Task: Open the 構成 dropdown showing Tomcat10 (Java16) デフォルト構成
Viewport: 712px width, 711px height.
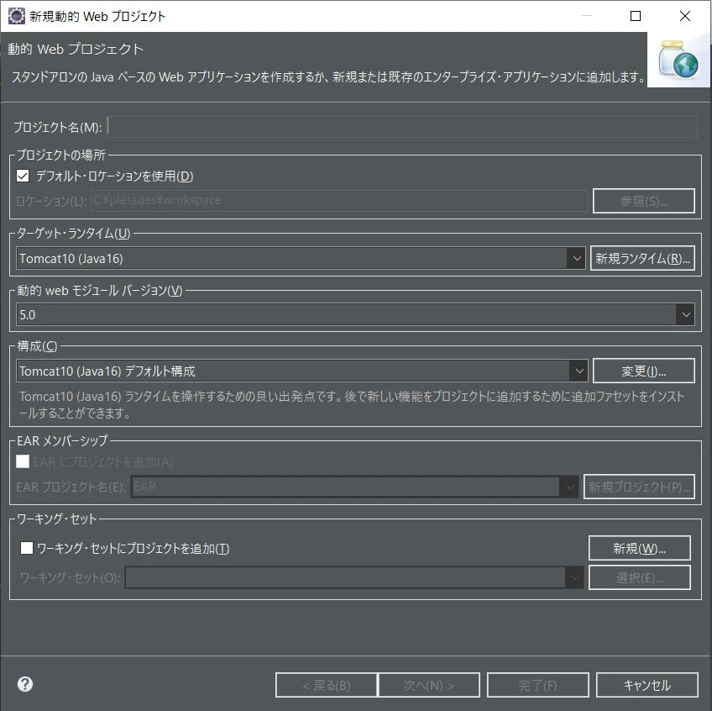Action: click(302, 371)
